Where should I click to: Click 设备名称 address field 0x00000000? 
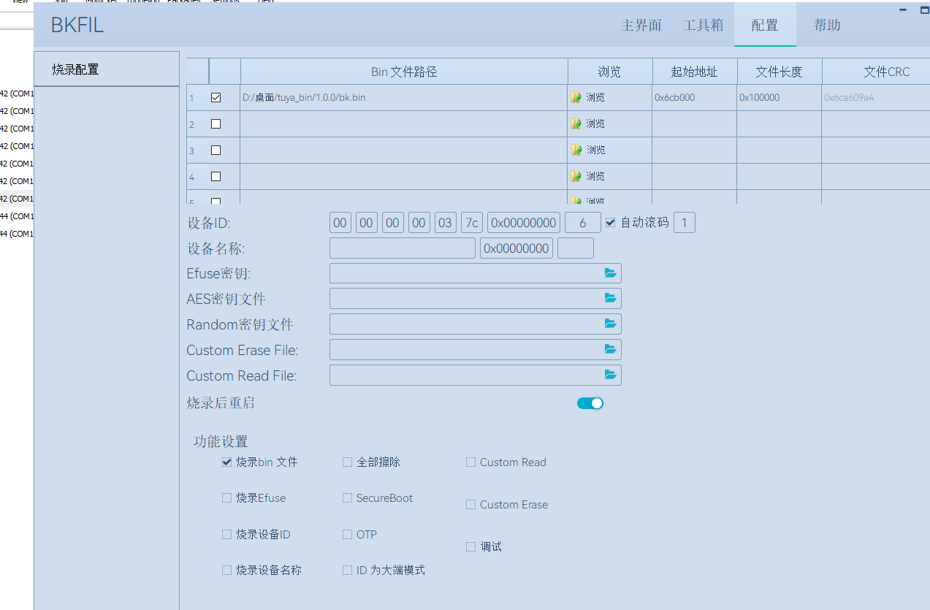click(x=517, y=248)
